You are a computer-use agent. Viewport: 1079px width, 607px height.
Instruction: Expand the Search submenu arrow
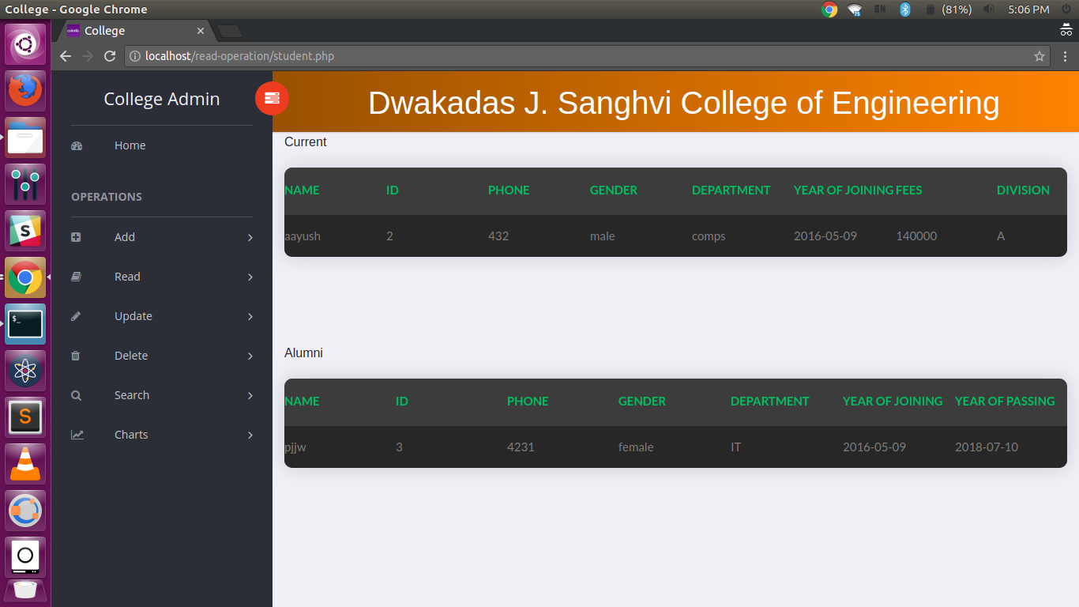pyautogui.click(x=250, y=395)
